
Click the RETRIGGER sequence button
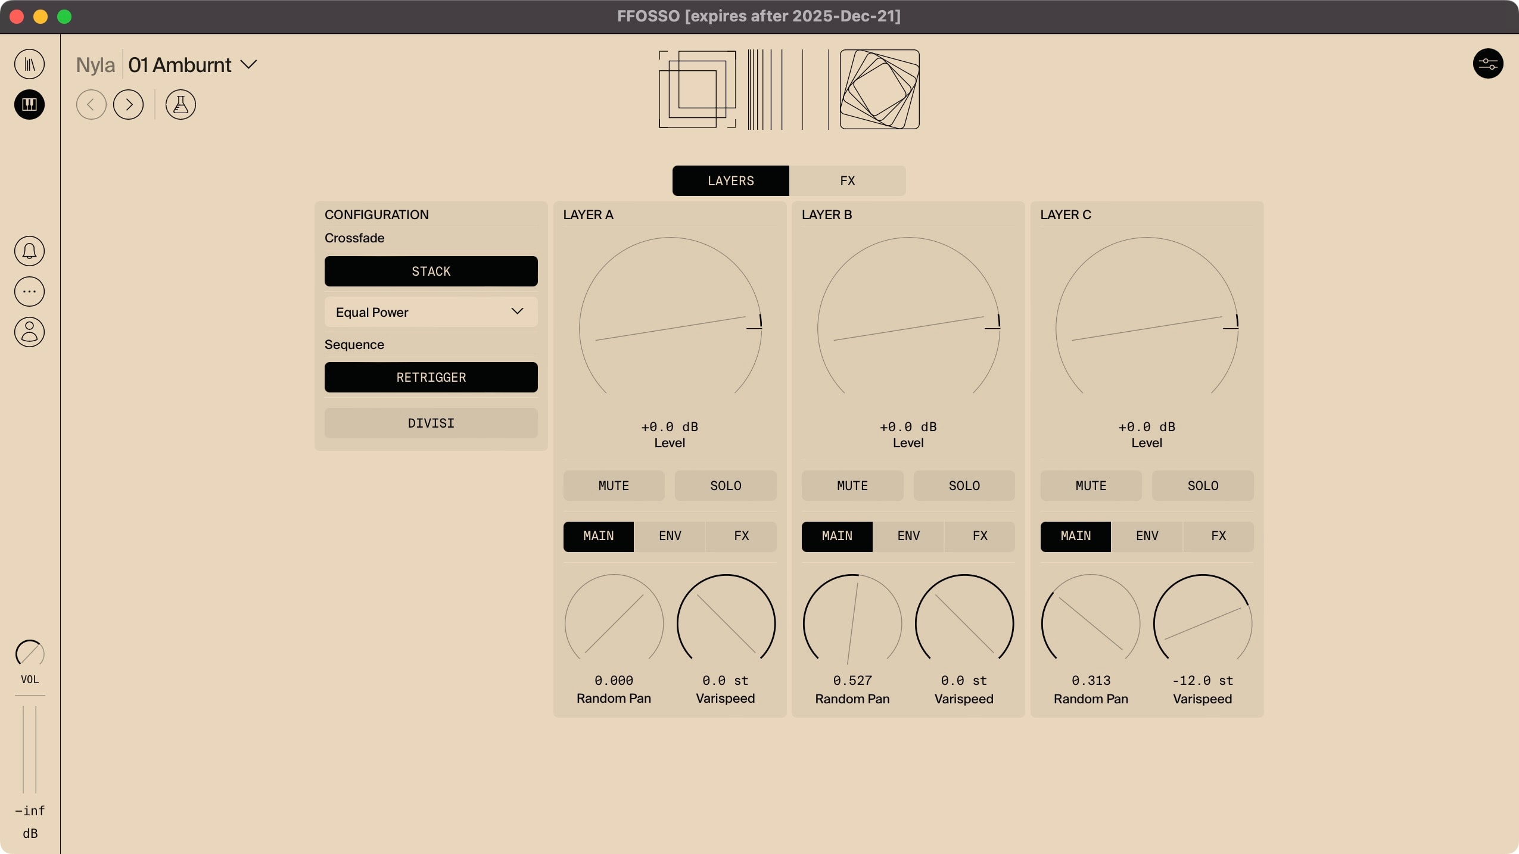click(x=431, y=377)
